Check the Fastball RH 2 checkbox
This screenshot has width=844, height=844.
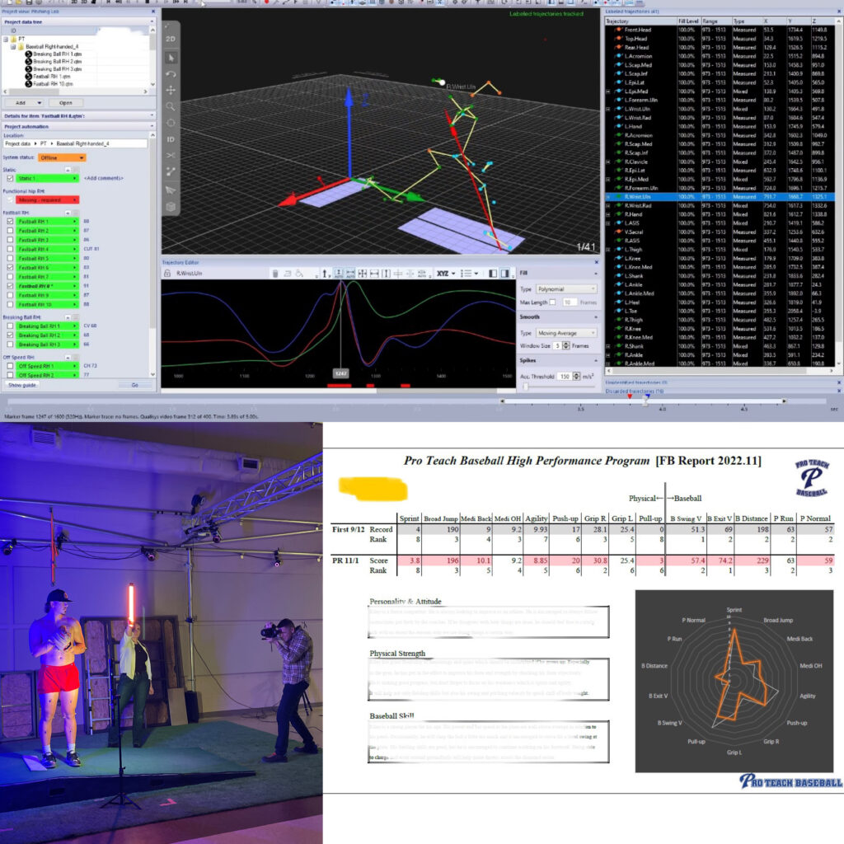tap(10, 231)
